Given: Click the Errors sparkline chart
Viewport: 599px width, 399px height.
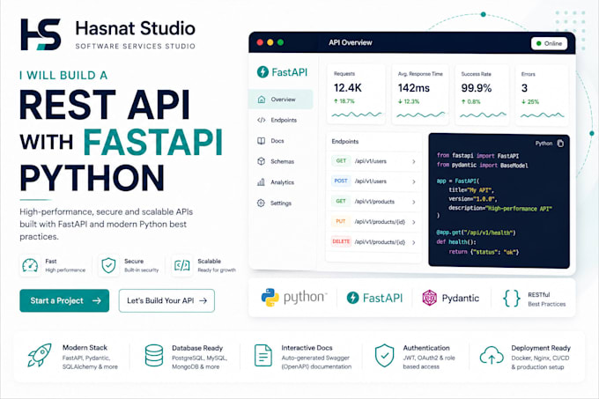Looking at the screenshot, I should click(x=542, y=115).
